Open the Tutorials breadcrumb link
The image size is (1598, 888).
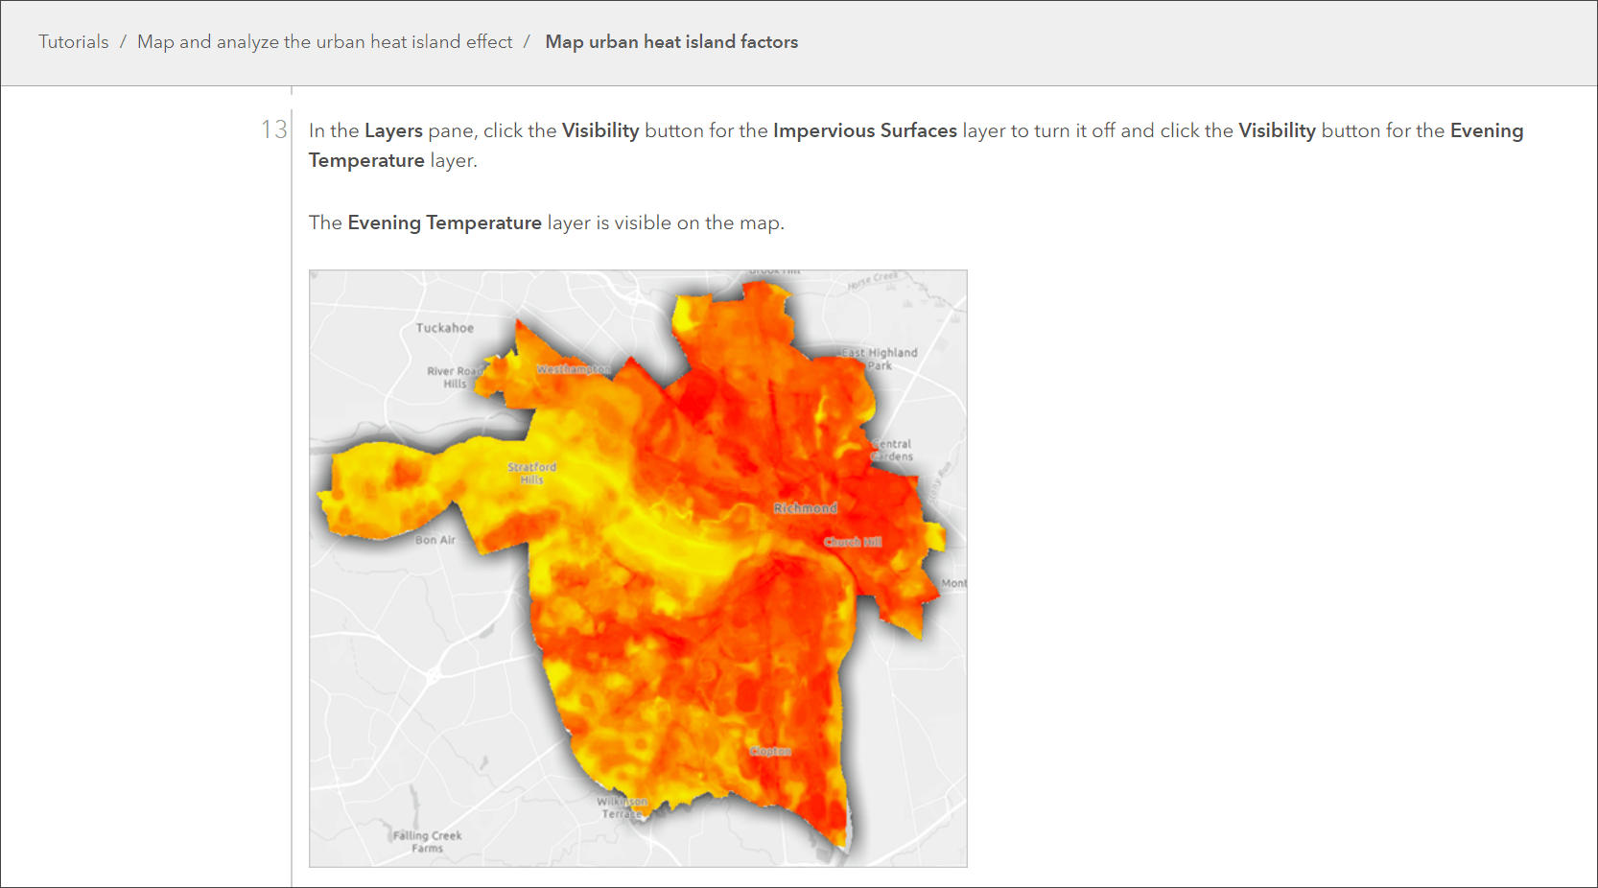tap(73, 41)
